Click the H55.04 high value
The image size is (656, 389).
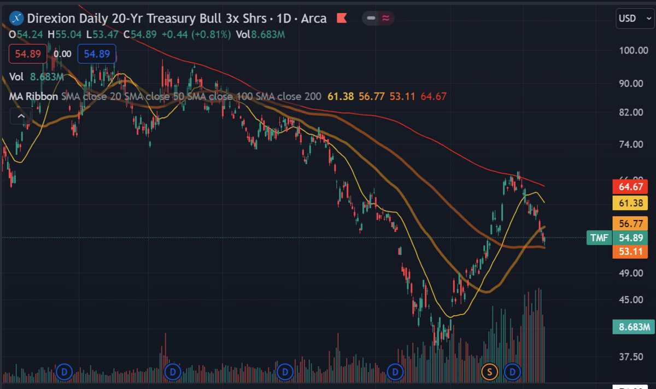[65, 34]
